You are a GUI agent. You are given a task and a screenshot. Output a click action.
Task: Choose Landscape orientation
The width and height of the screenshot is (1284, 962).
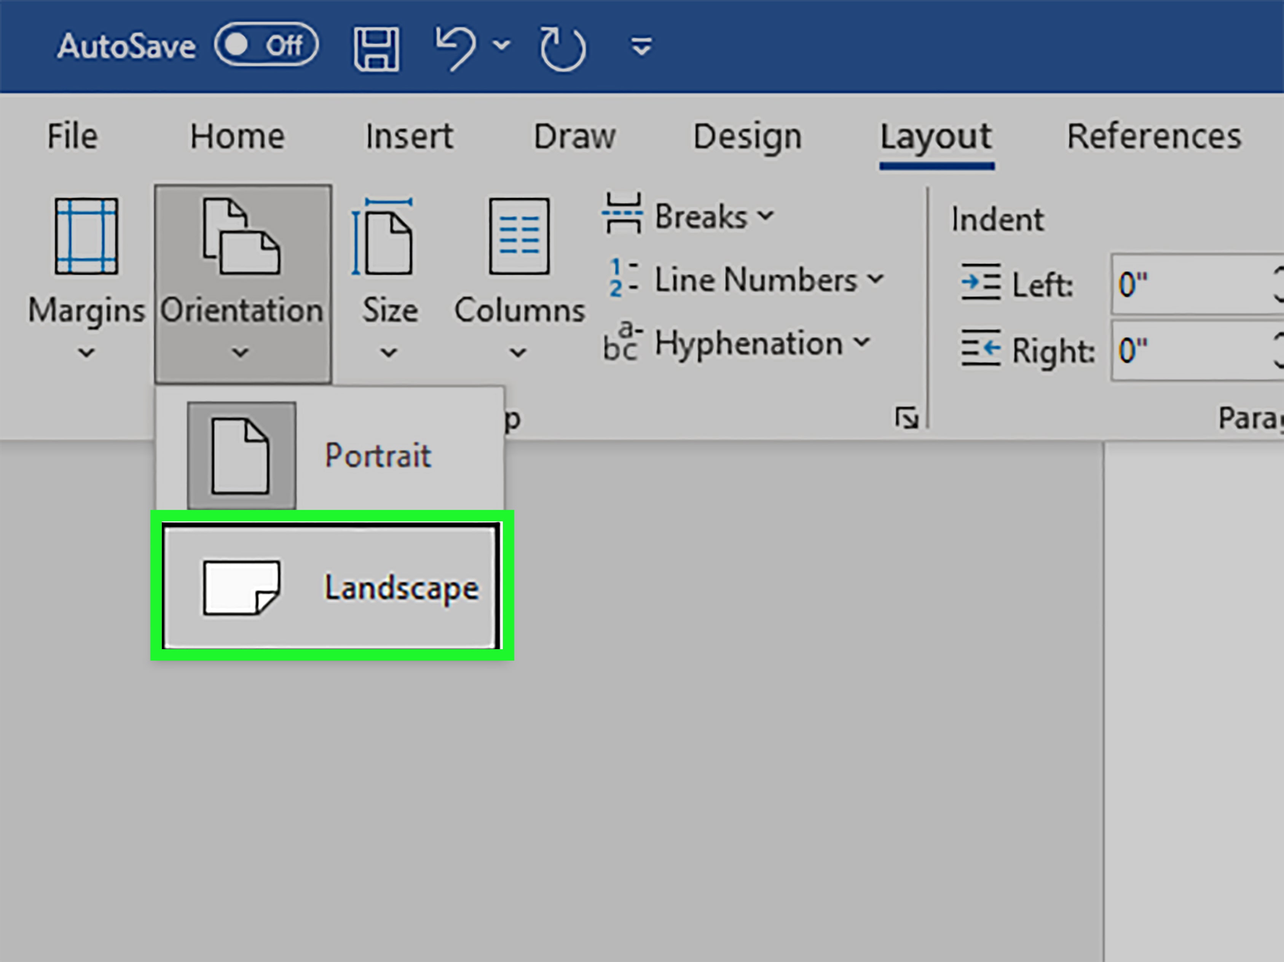(x=331, y=586)
